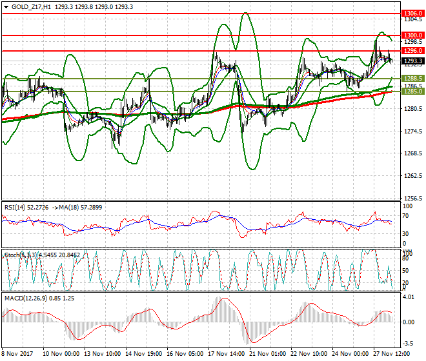Click the 17 Nov 14:00 time axis label
Viewport: 426px width, 361px height.
226,354
